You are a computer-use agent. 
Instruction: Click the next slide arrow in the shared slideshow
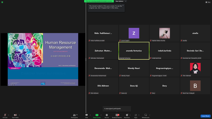click(14, 85)
